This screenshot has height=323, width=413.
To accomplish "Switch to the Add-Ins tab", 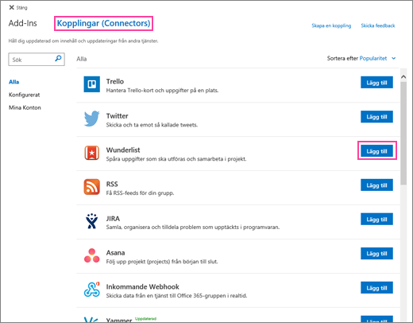I will [x=23, y=23].
